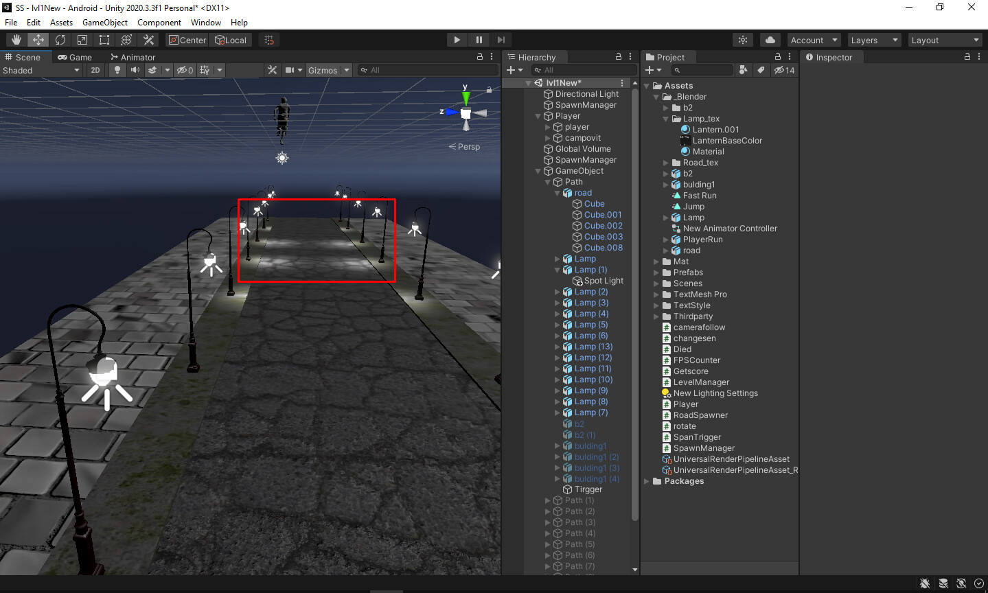
Task: Select the RoadSpawner script
Action: pyautogui.click(x=695, y=415)
